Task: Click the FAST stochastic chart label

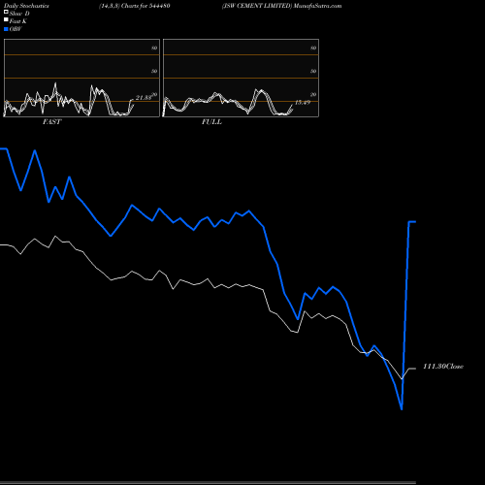Action: (51, 121)
